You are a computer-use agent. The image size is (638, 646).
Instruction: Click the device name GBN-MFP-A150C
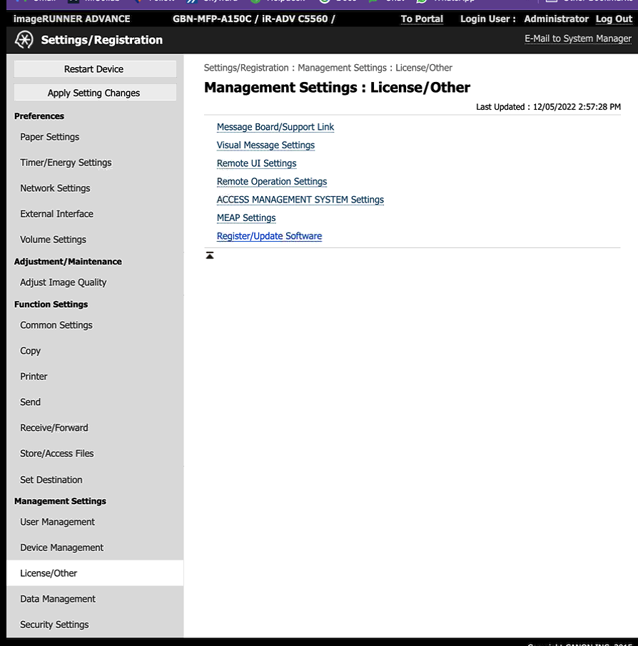[x=212, y=19]
